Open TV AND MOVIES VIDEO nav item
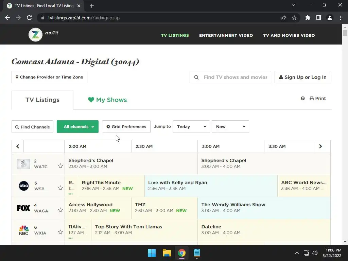 (x=289, y=35)
